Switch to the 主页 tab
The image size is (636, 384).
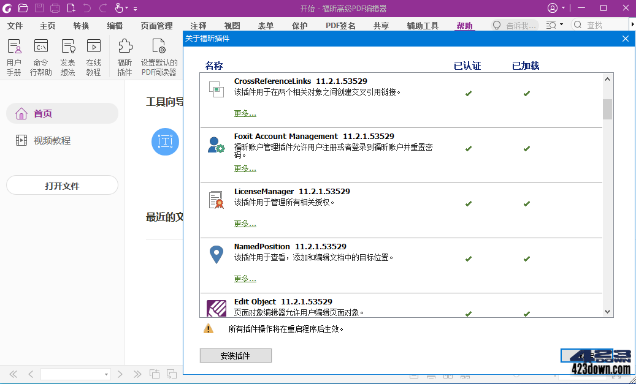tap(47, 26)
